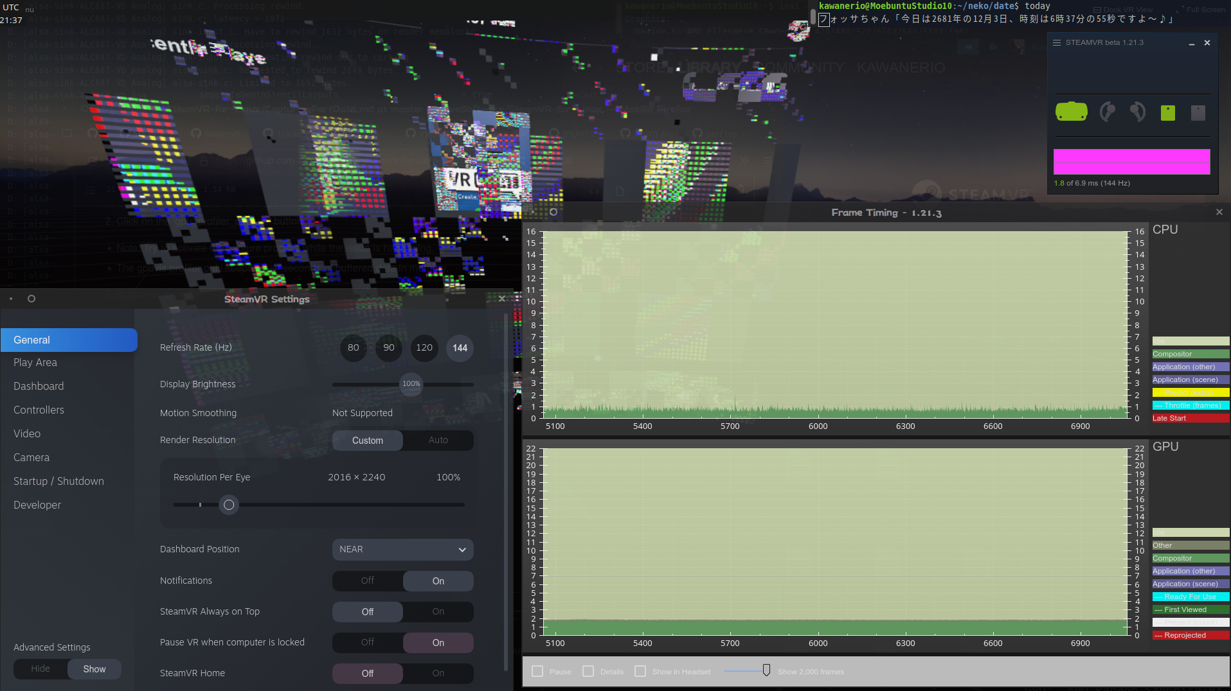Minimize the SteamVR beta status window
The width and height of the screenshot is (1231, 691).
click(x=1191, y=43)
